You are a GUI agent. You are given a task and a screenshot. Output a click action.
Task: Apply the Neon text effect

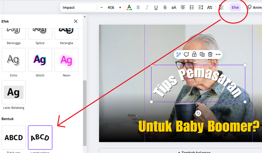(67, 60)
